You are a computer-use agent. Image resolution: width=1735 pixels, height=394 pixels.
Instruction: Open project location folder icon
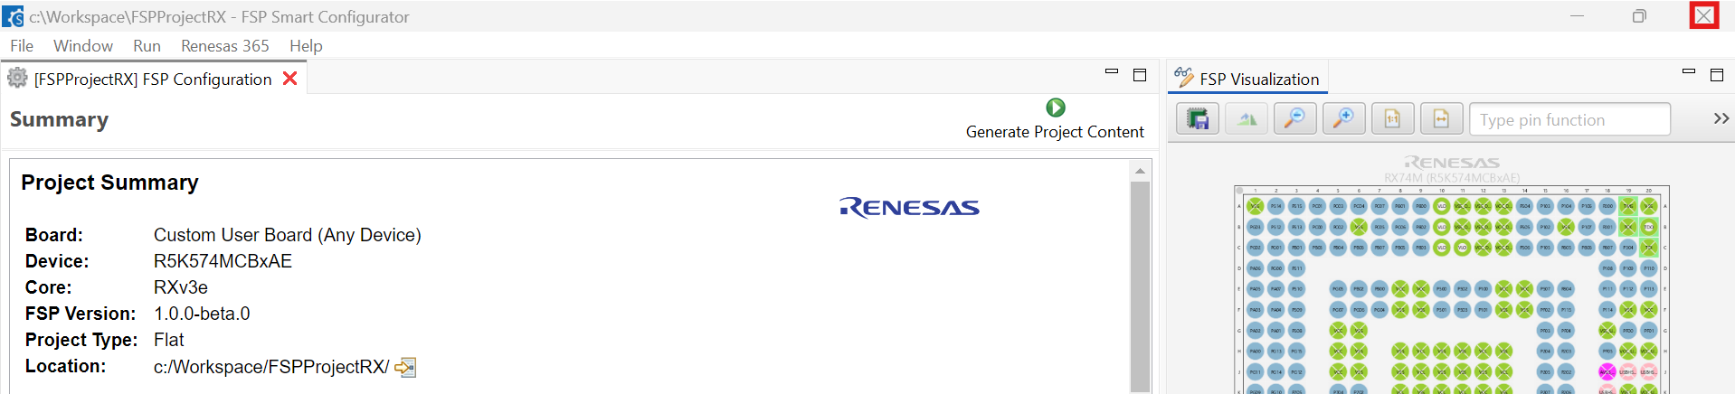pyautogui.click(x=405, y=367)
